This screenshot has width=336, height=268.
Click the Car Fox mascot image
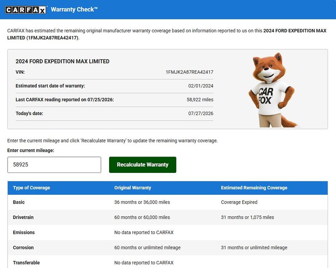coord(273,90)
